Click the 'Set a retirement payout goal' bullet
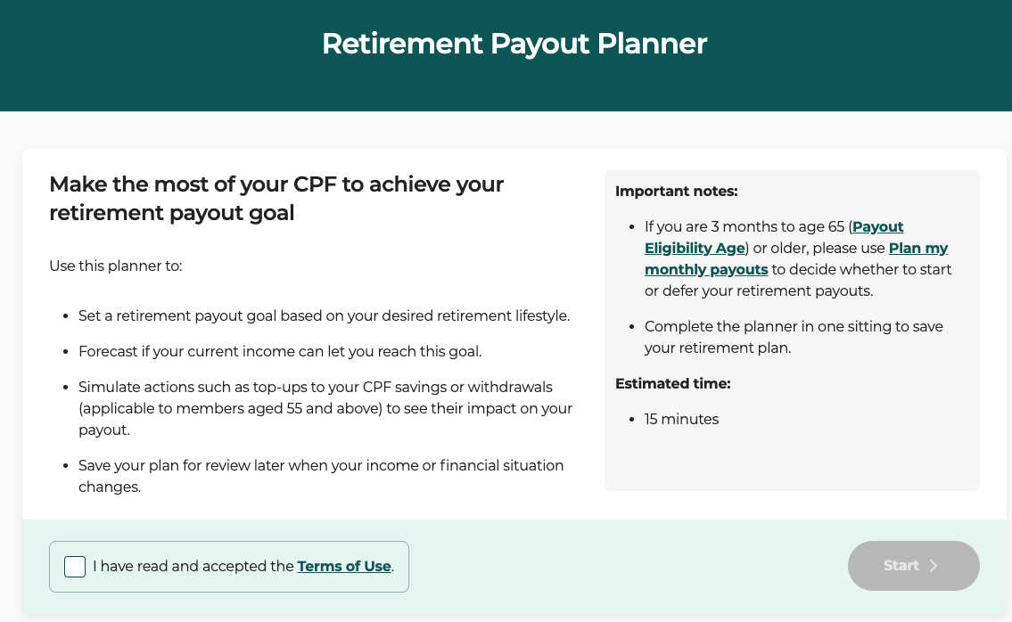Image resolution: width=1012 pixels, height=622 pixels. click(x=324, y=315)
